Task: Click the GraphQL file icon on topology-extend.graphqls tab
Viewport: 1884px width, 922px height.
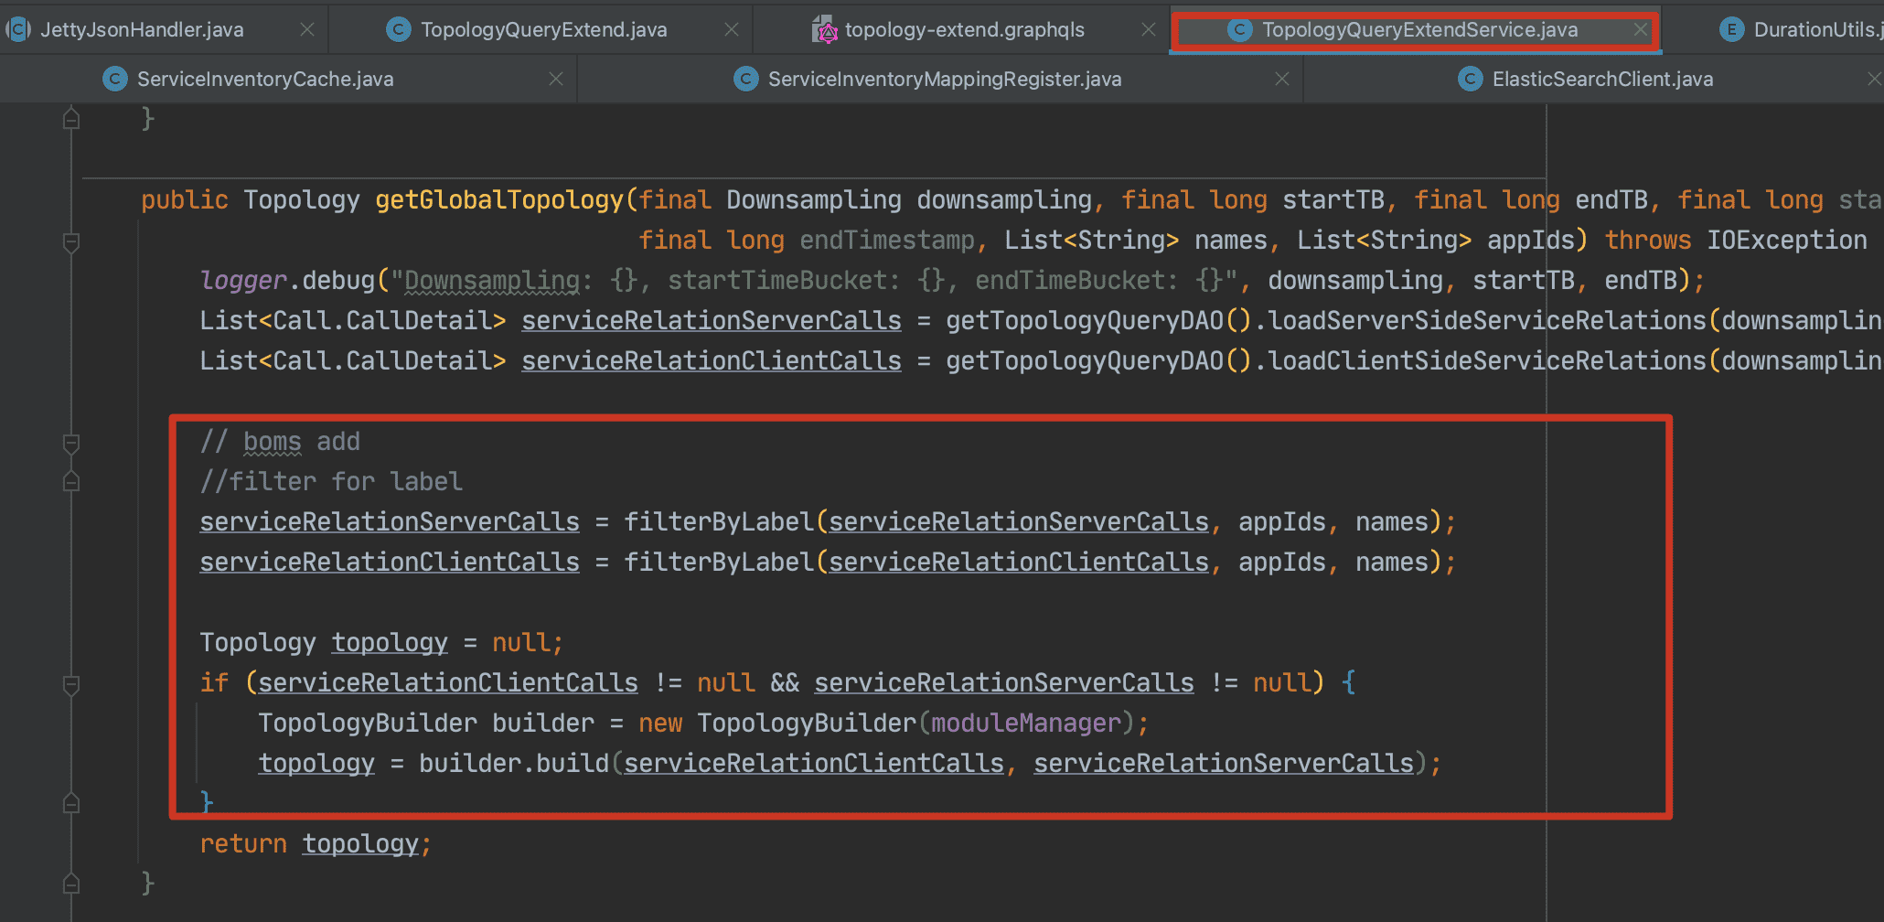Action: click(825, 30)
